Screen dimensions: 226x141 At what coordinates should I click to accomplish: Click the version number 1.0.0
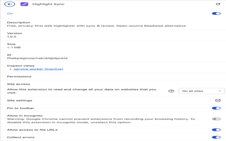(x=12, y=37)
